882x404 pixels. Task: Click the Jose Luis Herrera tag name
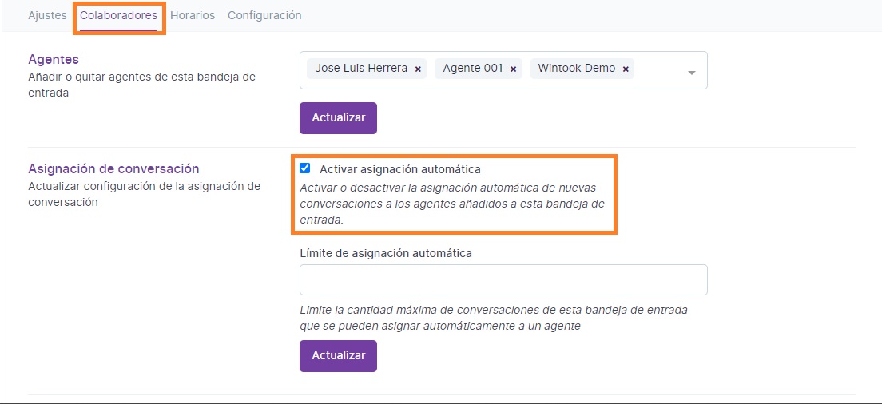tap(361, 69)
